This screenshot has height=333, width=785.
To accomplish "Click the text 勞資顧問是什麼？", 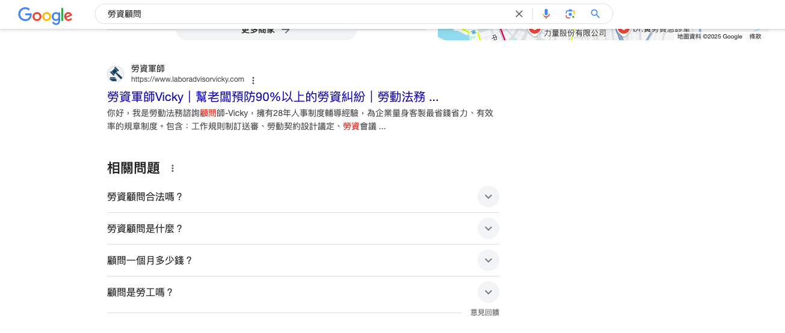I will point(145,228).
